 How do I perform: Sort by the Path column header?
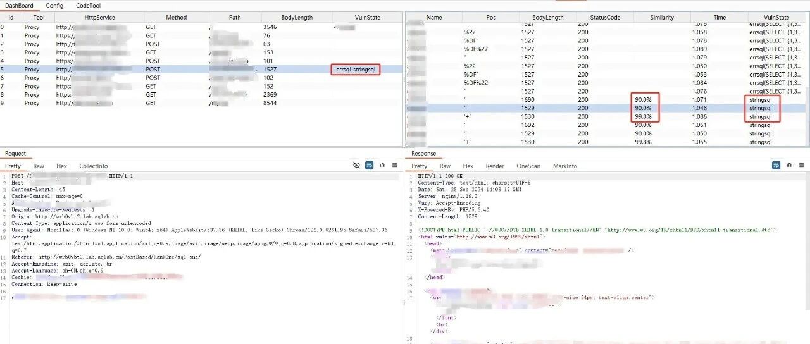coord(235,18)
